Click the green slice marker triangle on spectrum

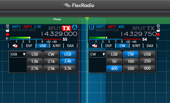point(87,19)
